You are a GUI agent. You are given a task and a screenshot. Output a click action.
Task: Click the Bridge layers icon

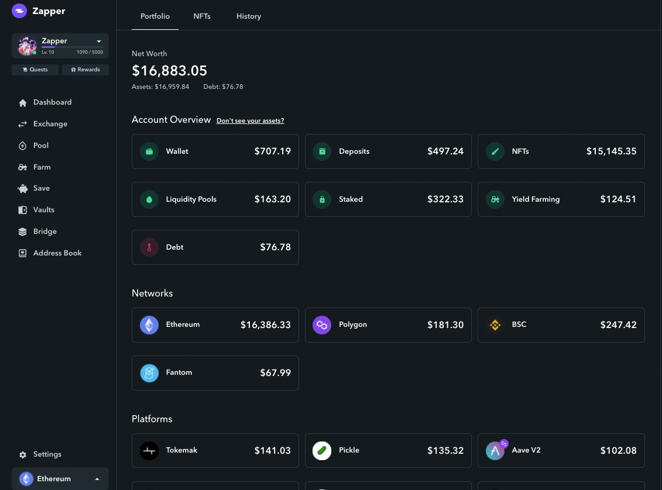(x=23, y=232)
